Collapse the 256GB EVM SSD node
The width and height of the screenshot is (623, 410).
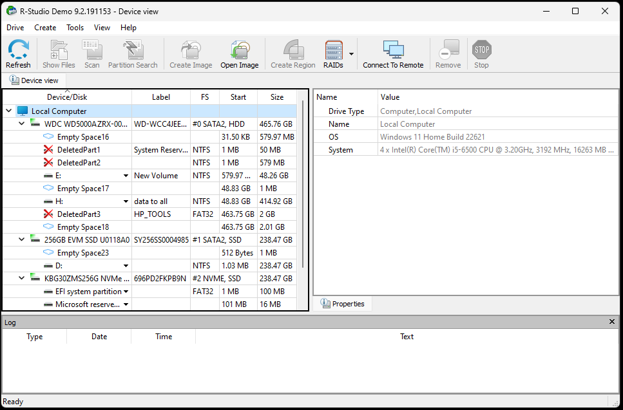click(x=22, y=240)
